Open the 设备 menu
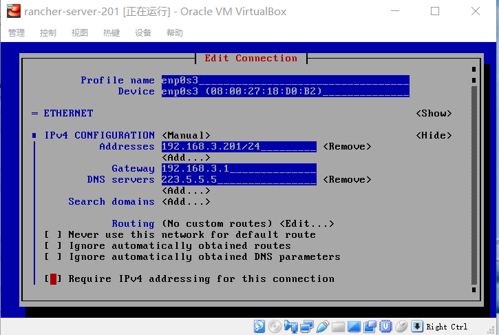 click(x=143, y=33)
